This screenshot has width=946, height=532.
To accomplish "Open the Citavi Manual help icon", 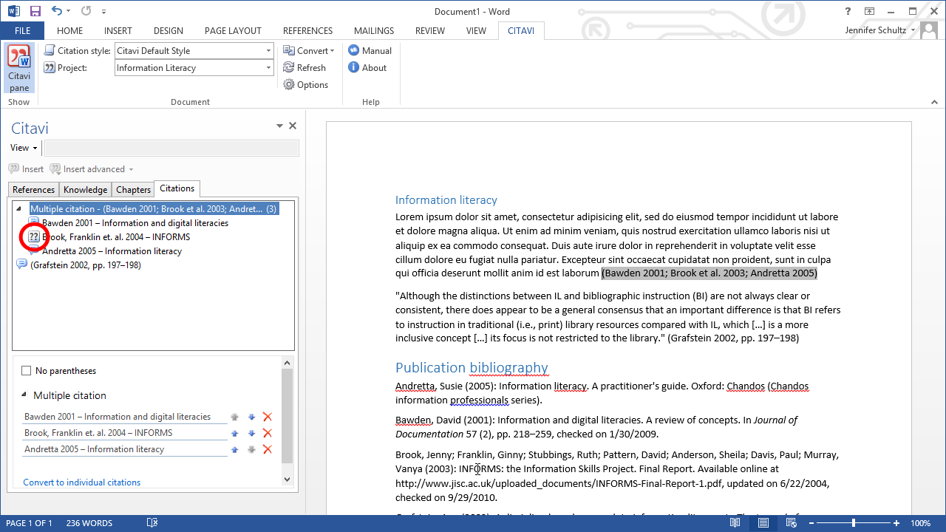I will (x=353, y=50).
